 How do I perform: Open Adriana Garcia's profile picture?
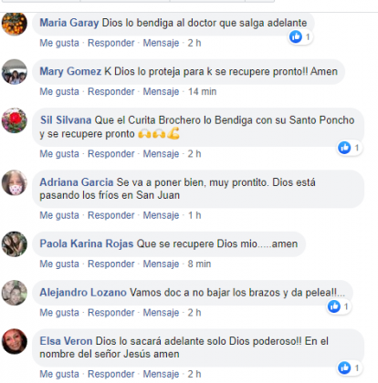tap(15, 182)
